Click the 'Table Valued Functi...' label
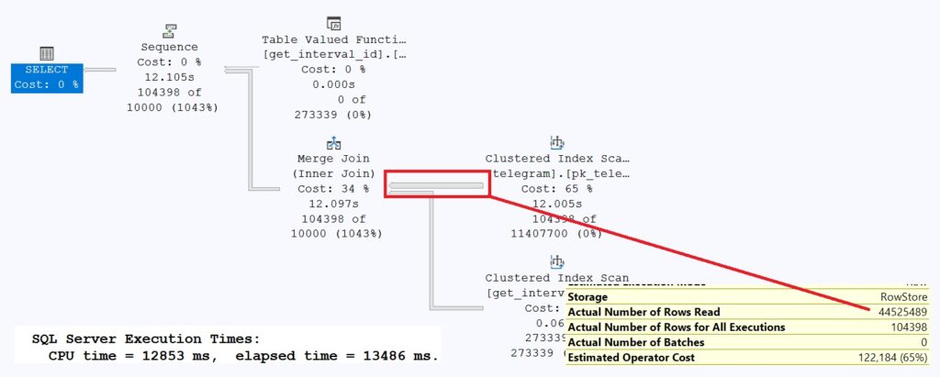940x377 pixels. click(334, 40)
